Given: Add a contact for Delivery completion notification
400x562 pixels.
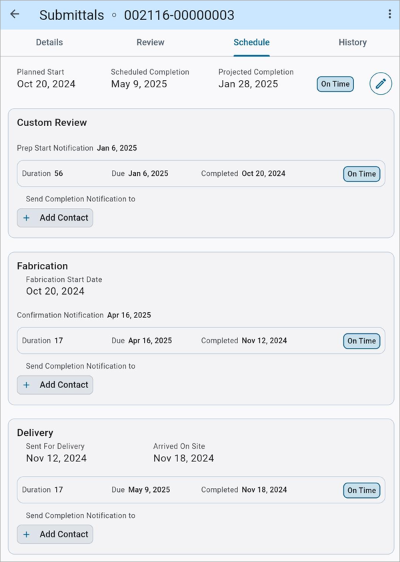Looking at the screenshot, I should (55, 534).
